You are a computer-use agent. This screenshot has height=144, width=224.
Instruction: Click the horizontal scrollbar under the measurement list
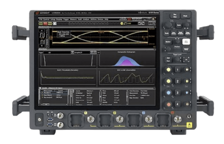[x=54, y=104]
